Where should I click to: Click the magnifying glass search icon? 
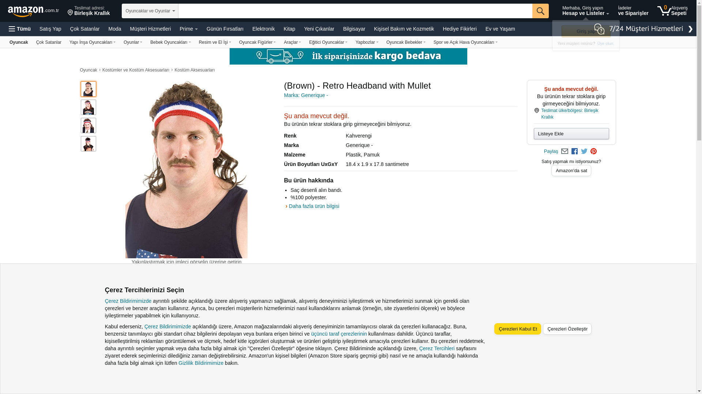coord(540,11)
